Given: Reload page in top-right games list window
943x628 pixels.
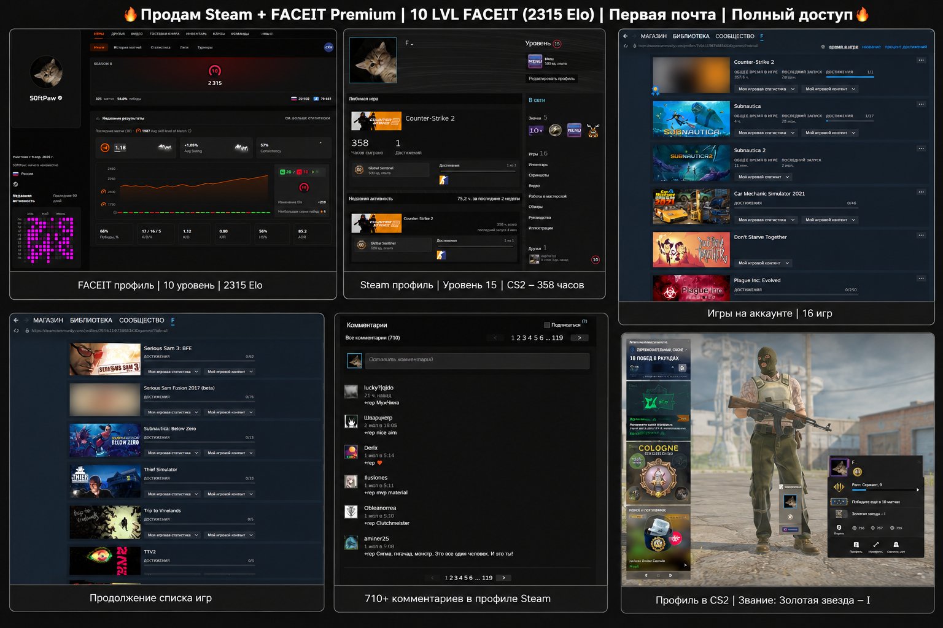Looking at the screenshot, I should 626,46.
